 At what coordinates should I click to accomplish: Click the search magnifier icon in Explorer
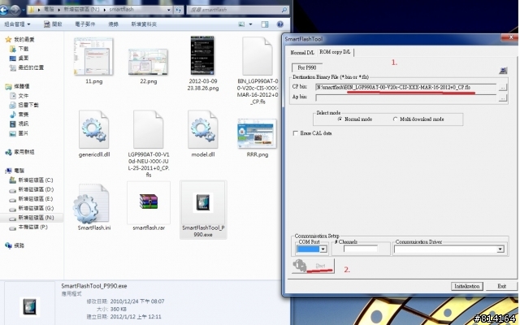tap(284, 10)
